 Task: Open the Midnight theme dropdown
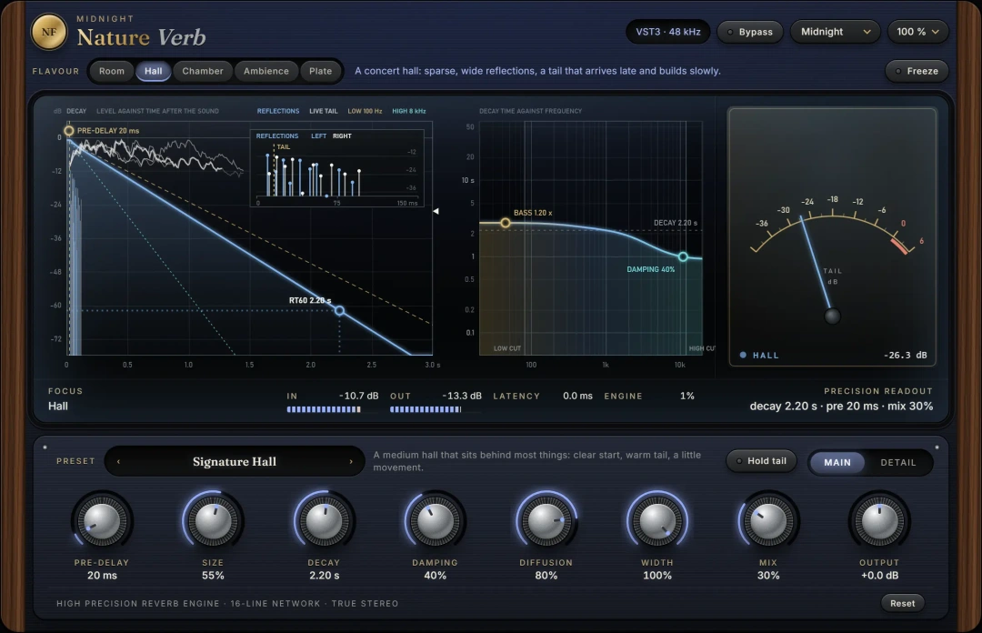[835, 31]
